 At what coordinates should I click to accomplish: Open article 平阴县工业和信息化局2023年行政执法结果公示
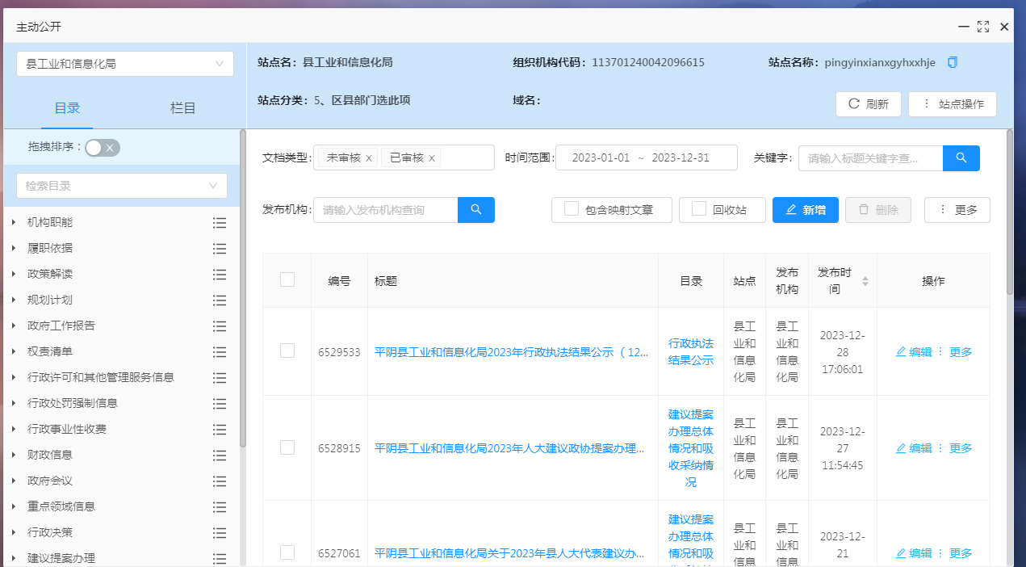coord(512,352)
